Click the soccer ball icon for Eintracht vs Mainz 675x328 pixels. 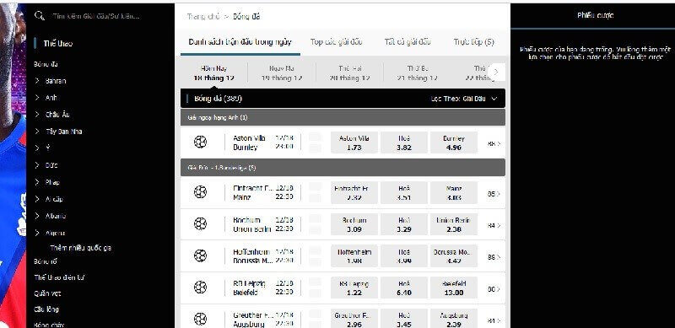(200, 192)
